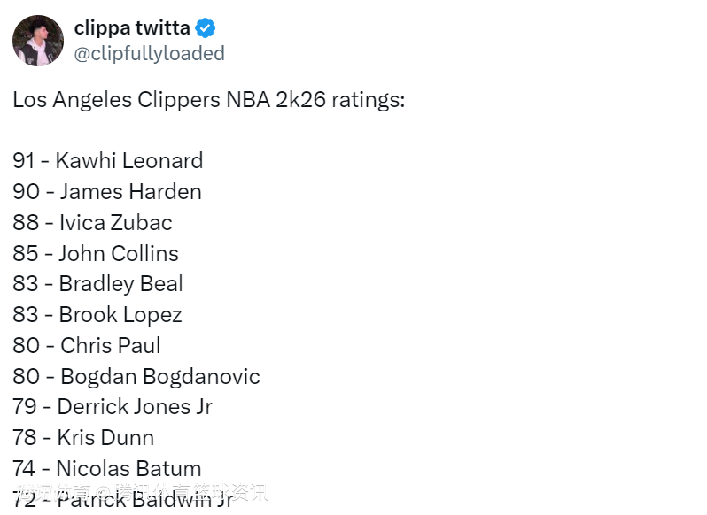Click the "2k26 ratings:" text
Image resolution: width=707 pixels, height=515 pixels.
pyautogui.click(x=340, y=99)
